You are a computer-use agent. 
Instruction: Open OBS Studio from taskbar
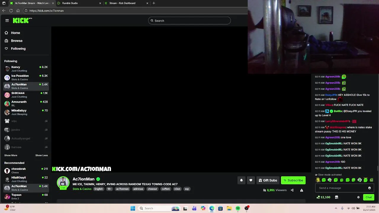(247, 208)
